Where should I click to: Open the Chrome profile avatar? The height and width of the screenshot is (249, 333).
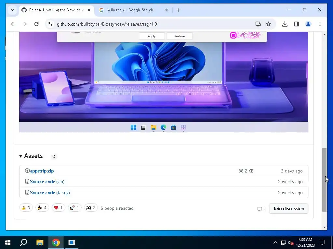308,24
